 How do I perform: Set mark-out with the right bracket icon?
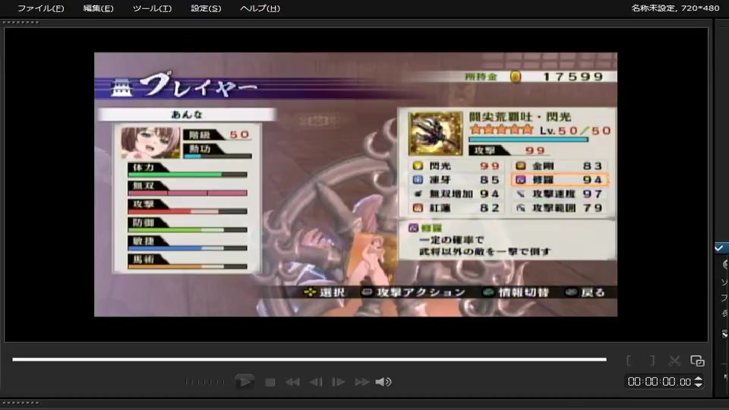pos(652,361)
